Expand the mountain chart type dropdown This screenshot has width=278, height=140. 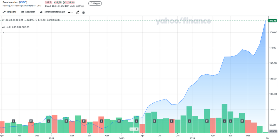[71, 12]
